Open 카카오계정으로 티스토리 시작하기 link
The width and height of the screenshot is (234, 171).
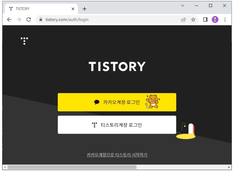(x=117, y=155)
